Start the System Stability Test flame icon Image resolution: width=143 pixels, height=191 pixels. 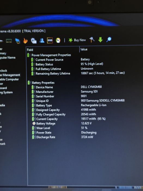coord(25,41)
